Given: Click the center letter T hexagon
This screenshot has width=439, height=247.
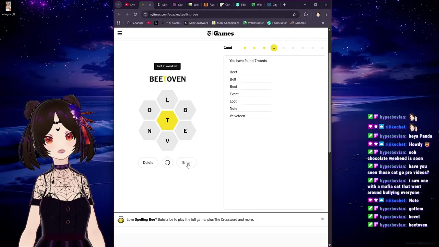Looking at the screenshot, I should click(167, 120).
